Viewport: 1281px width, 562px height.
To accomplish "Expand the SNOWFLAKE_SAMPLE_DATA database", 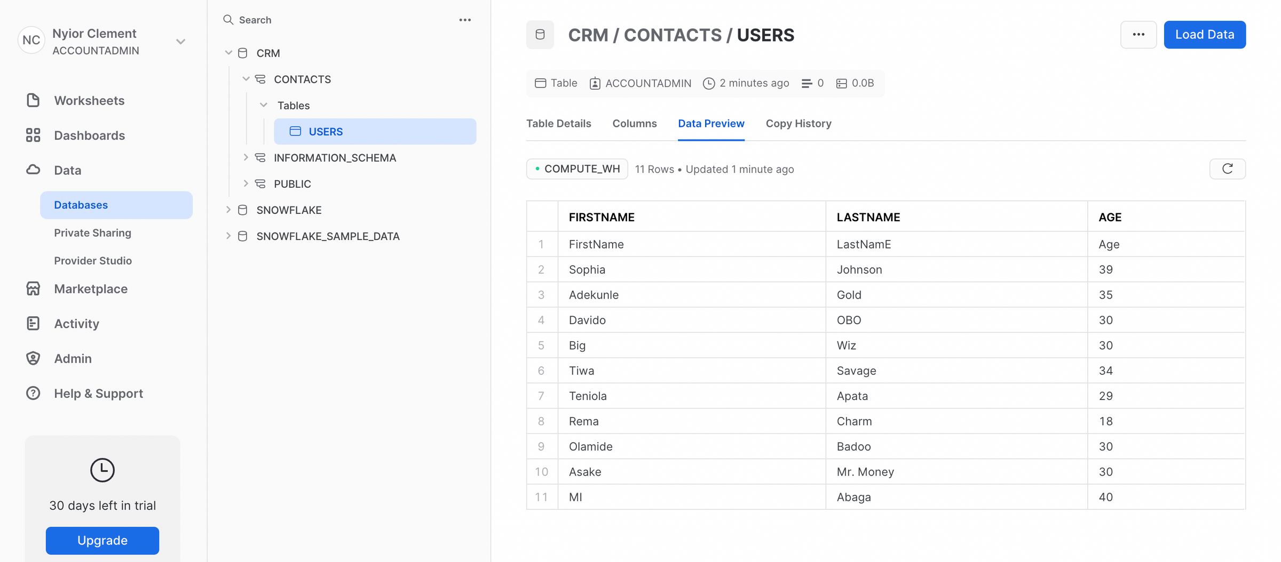I will [228, 236].
